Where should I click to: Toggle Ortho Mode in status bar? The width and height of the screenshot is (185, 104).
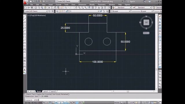point(53,103)
